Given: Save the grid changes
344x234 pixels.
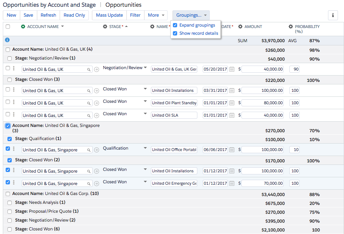Looking at the screenshot, I should click(28, 15).
